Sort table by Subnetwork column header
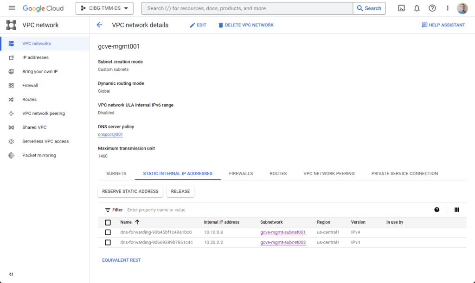This screenshot has width=475, height=283. (x=271, y=222)
